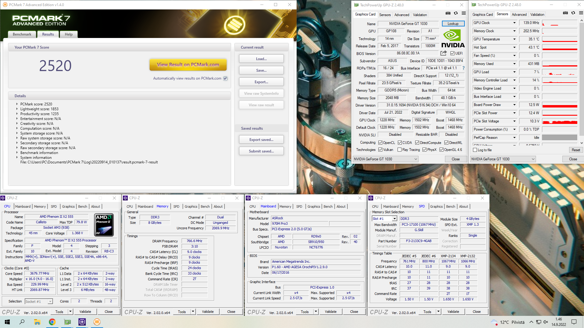
Task: Click the Export... button in Current result
Action: coord(261,82)
